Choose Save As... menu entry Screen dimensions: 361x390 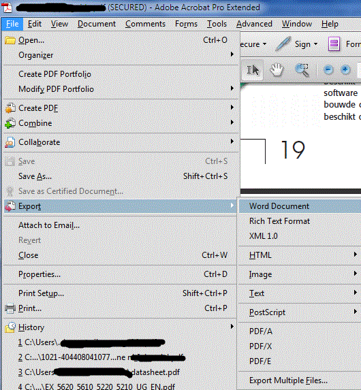point(120,176)
